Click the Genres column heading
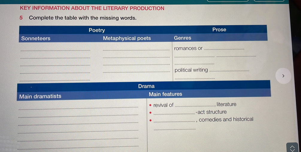Image resolution: width=301 pixels, height=152 pixels. [x=182, y=38]
